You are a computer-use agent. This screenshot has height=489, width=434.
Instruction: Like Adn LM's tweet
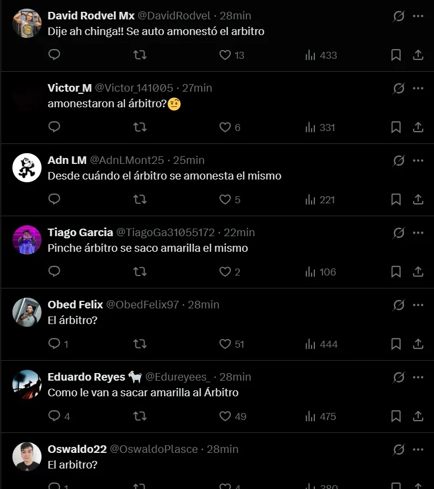[x=225, y=199]
